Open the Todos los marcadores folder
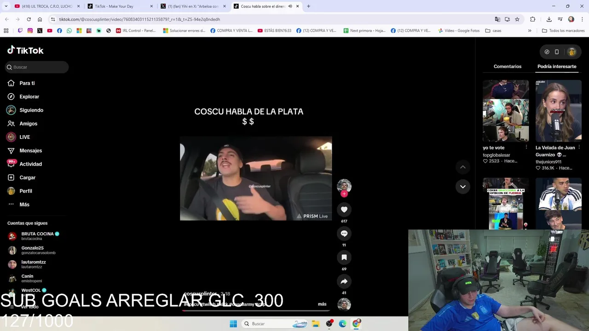 pyautogui.click(x=563, y=31)
